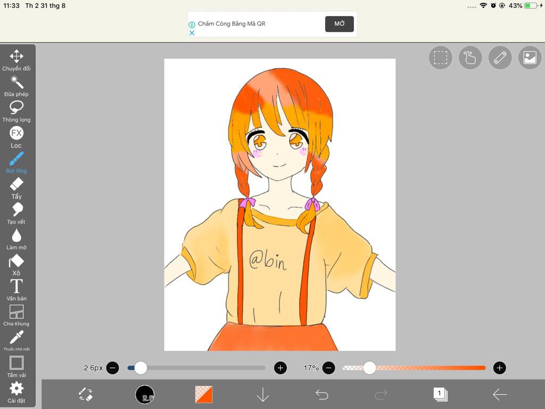Viewport: 545px width, 409px height.
Task: Open the orange color swatch
Action: point(204,395)
